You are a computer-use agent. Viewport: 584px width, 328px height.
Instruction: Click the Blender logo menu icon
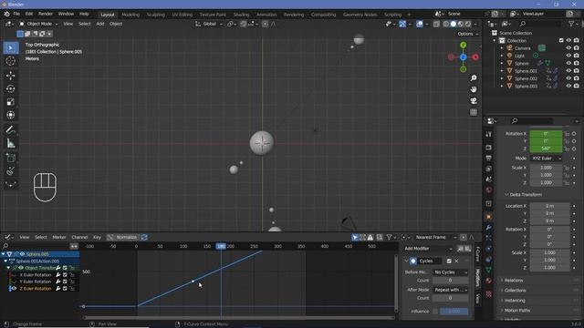tap(6, 14)
